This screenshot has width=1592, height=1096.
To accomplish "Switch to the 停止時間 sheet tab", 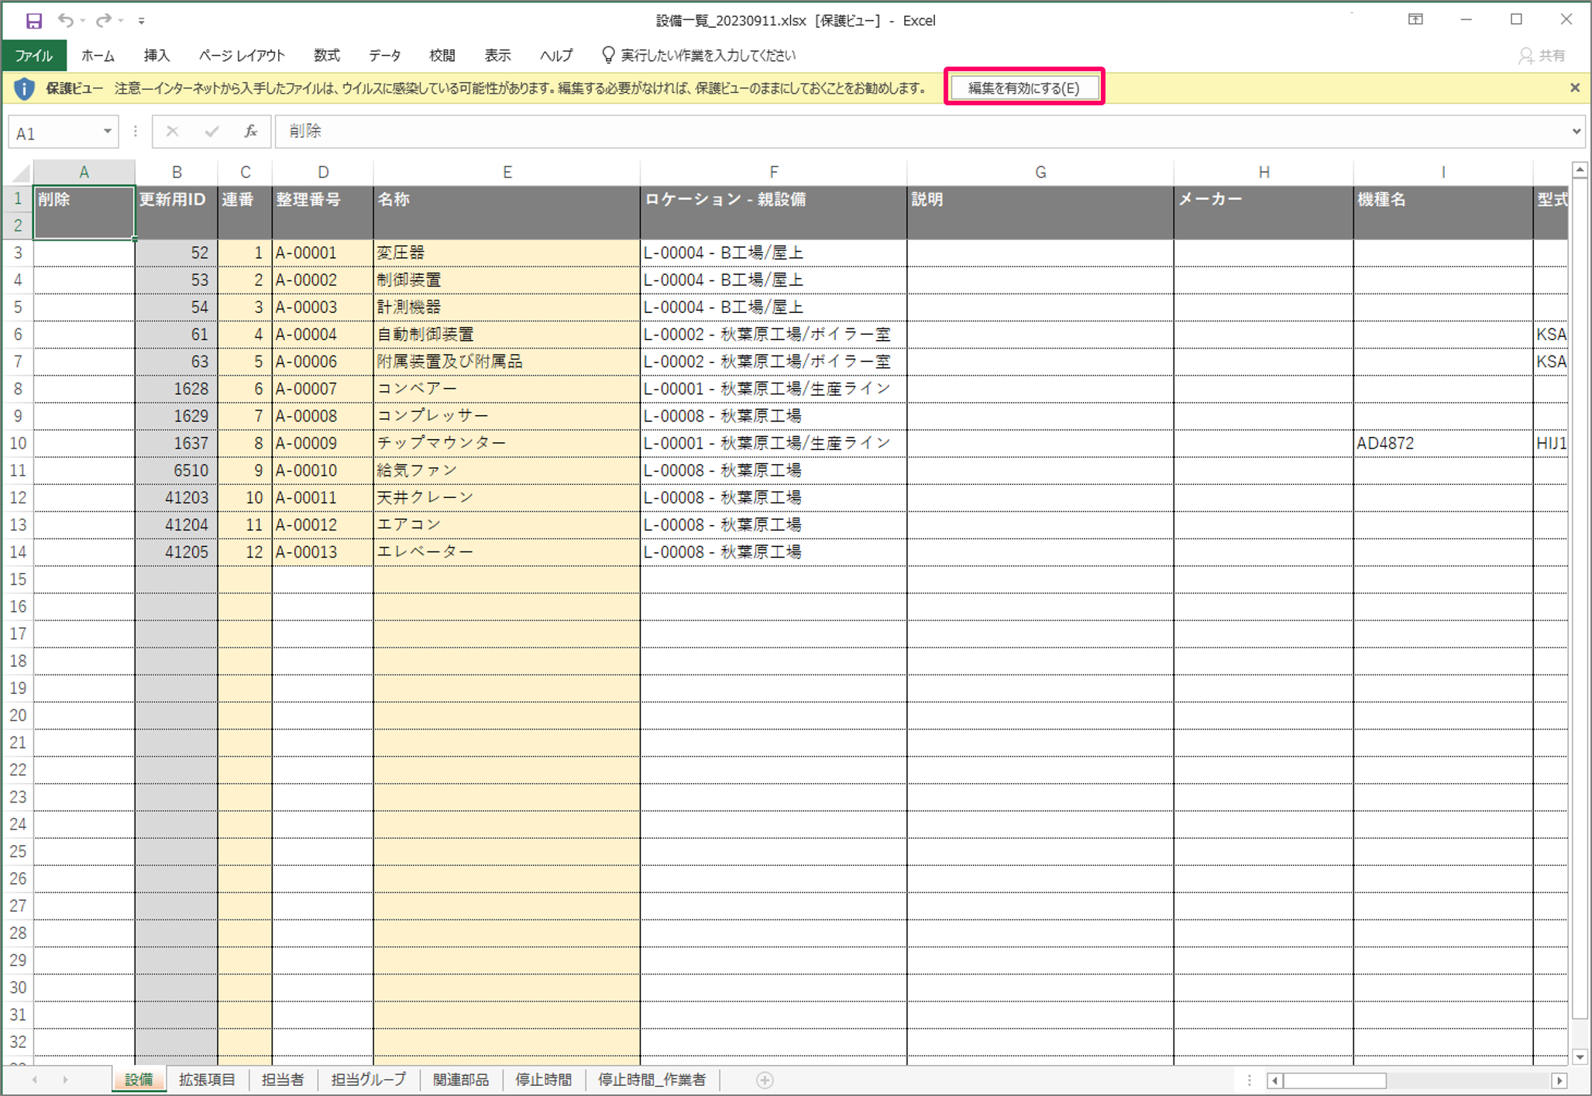I will coord(543,1080).
